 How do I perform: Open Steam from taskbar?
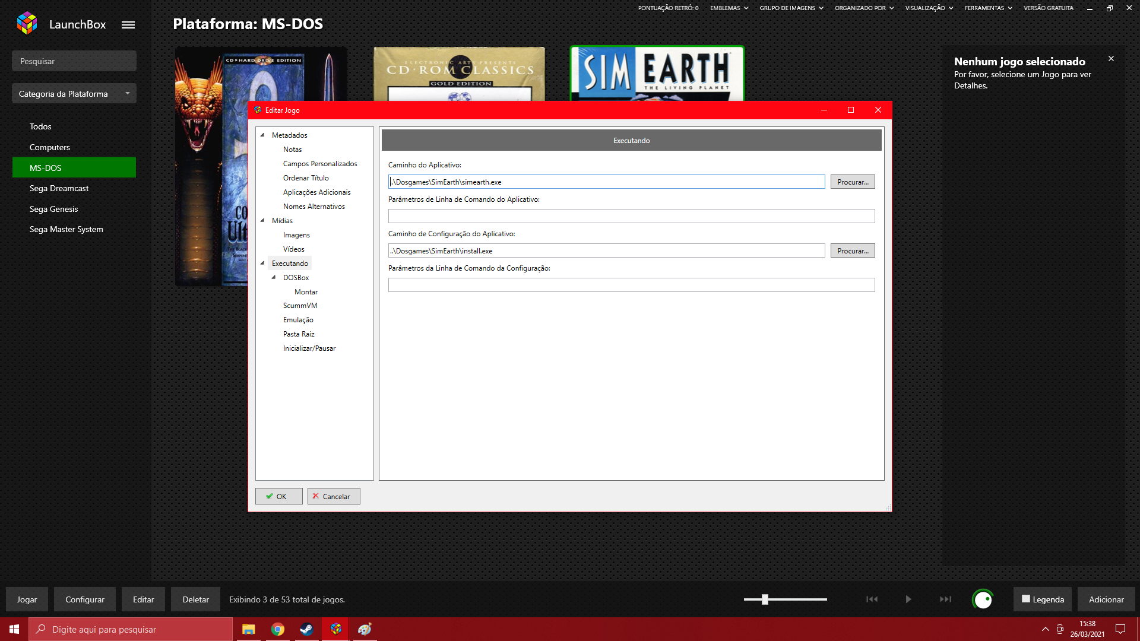pyautogui.click(x=306, y=629)
